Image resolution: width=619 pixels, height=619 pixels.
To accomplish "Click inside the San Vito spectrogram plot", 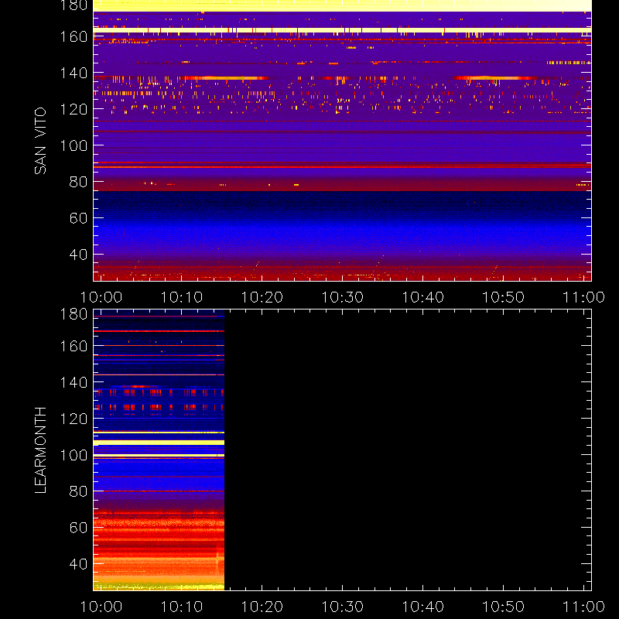I will pyautogui.click(x=342, y=141).
